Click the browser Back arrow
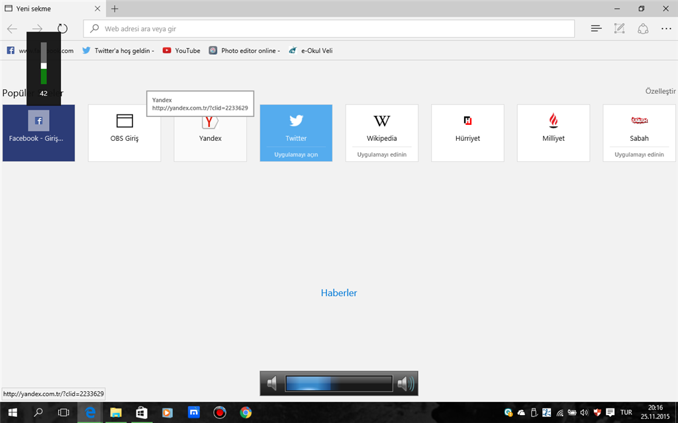The width and height of the screenshot is (678, 423). pos(12,29)
